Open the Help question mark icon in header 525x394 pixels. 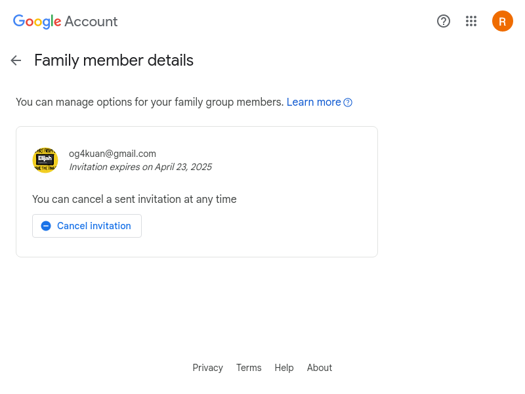click(x=444, y=21)
